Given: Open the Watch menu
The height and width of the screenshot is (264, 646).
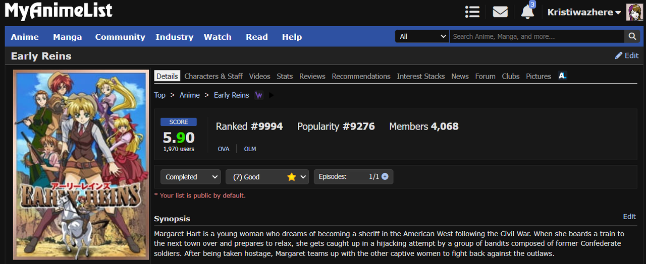Looking at the screenshot, I should [x=218, y=37].
